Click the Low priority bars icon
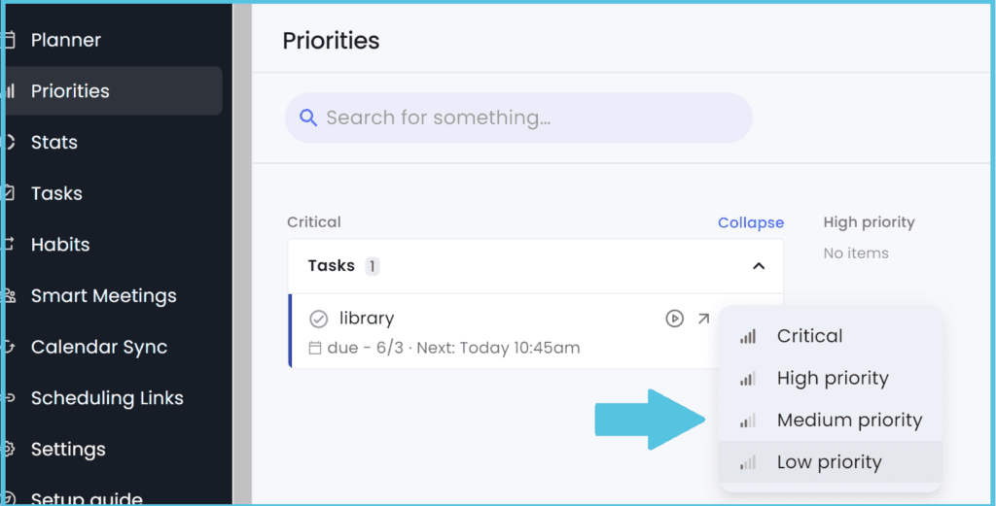Image resolution: width=996 pixels, height=506 pixels. click(x=748, y=463)
